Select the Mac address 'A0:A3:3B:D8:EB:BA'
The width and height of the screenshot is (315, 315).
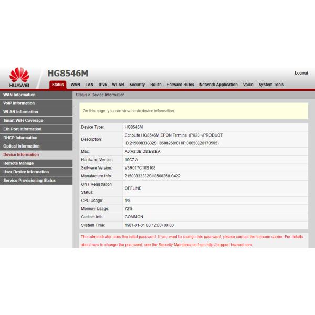point(142,151)
